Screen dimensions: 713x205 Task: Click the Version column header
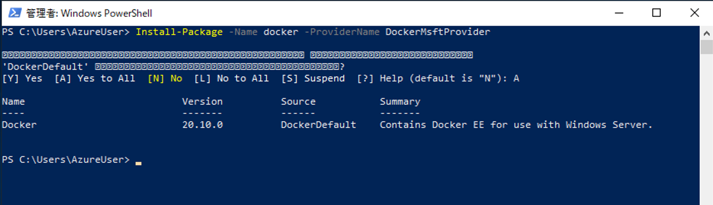(202, 102)
